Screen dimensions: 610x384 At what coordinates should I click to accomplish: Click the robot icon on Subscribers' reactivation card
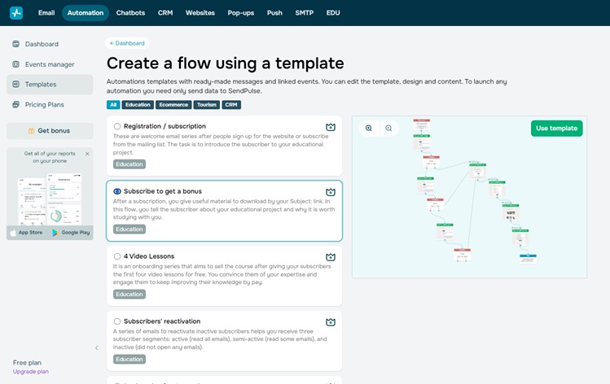pos(331,322)
